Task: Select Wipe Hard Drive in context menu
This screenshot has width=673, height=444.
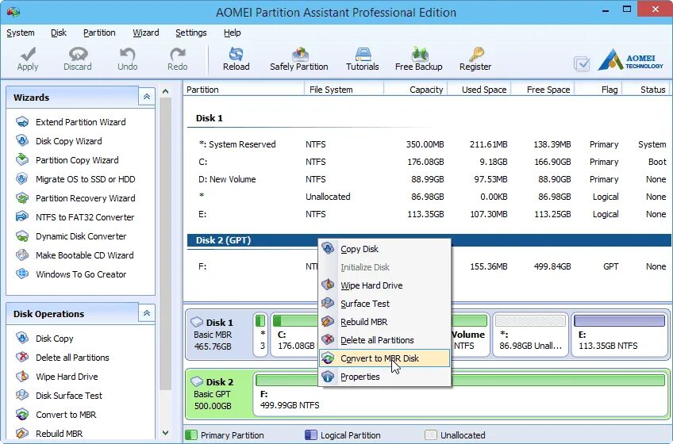Action: (385, 285)
